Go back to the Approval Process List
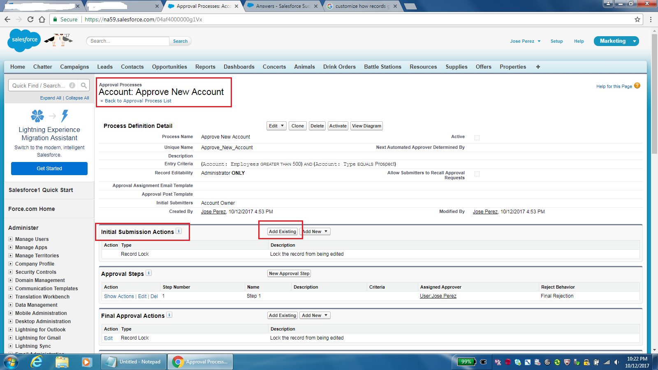Image resolution: width=658 pixels, height=370 pixels. (x=138, y=101)
